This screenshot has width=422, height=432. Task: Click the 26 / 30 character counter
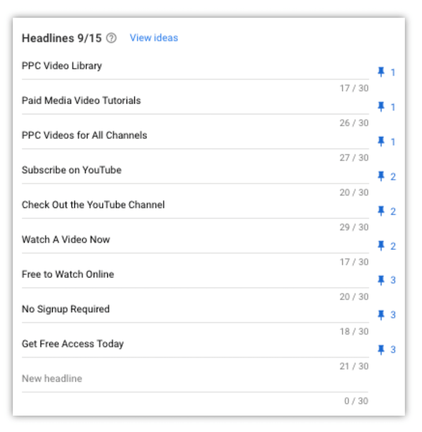click(x=354, y=123)
